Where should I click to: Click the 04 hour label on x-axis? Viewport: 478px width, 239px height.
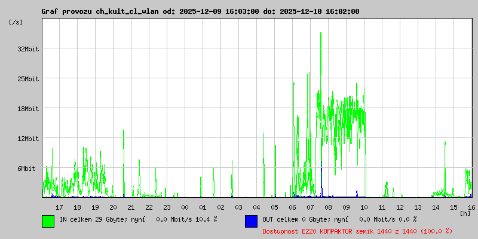coord(257,207)
